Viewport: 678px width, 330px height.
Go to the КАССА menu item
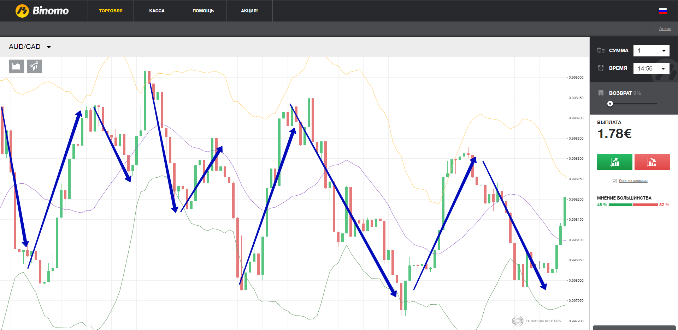(157, 11)
